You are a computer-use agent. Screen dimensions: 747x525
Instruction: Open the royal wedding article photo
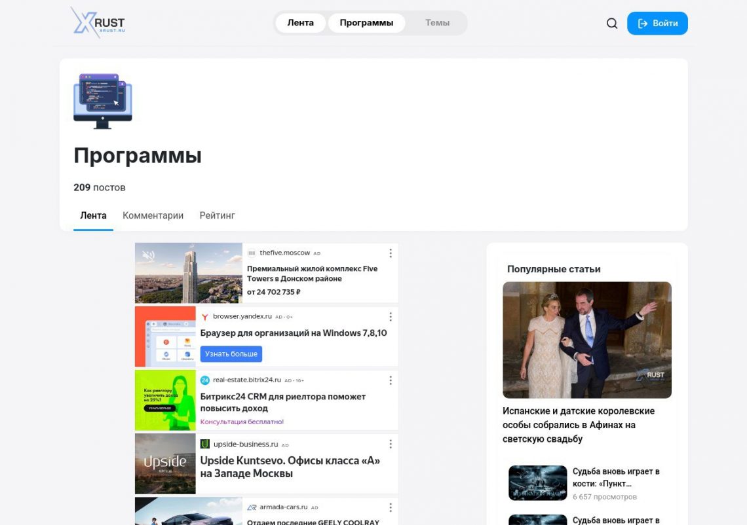pos(587,340)
